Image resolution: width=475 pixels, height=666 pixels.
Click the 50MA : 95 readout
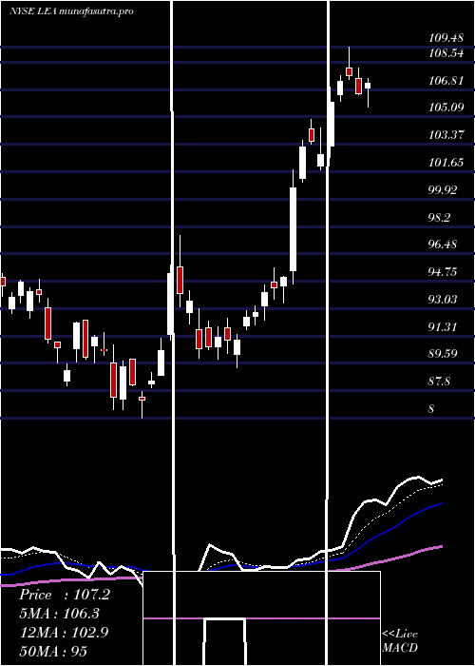coord(53,651)
